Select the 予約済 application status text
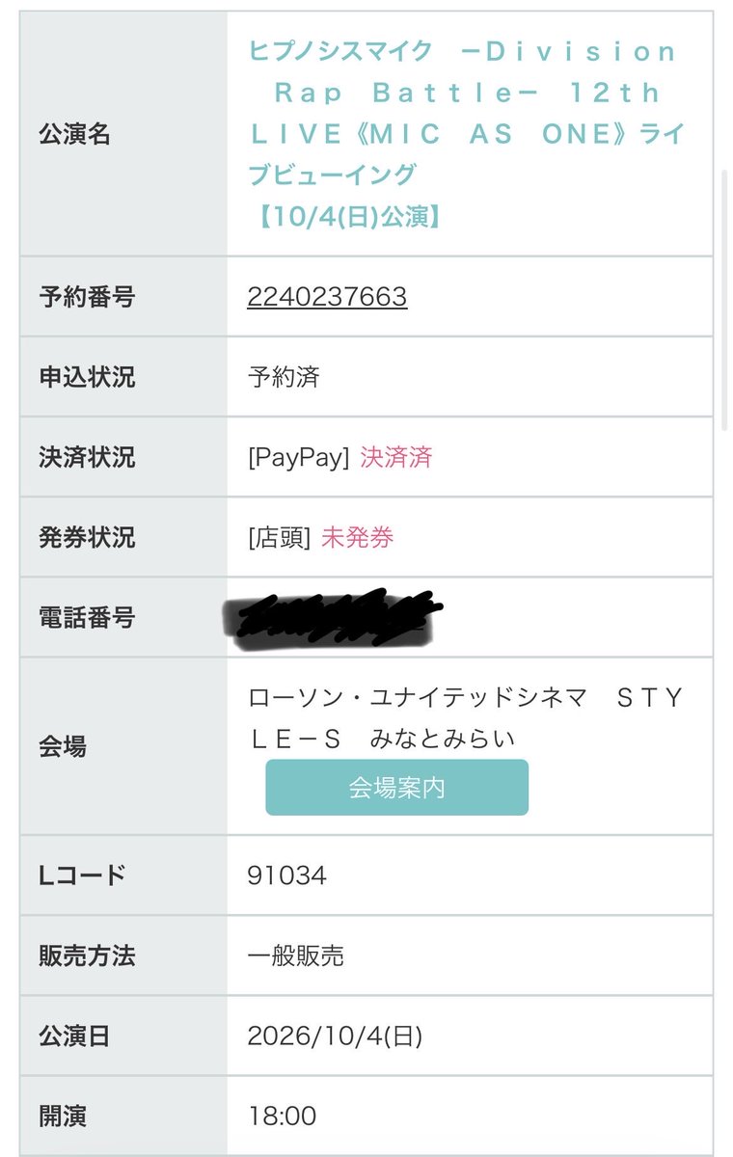The image size is (733, 1157). [283, 377]
